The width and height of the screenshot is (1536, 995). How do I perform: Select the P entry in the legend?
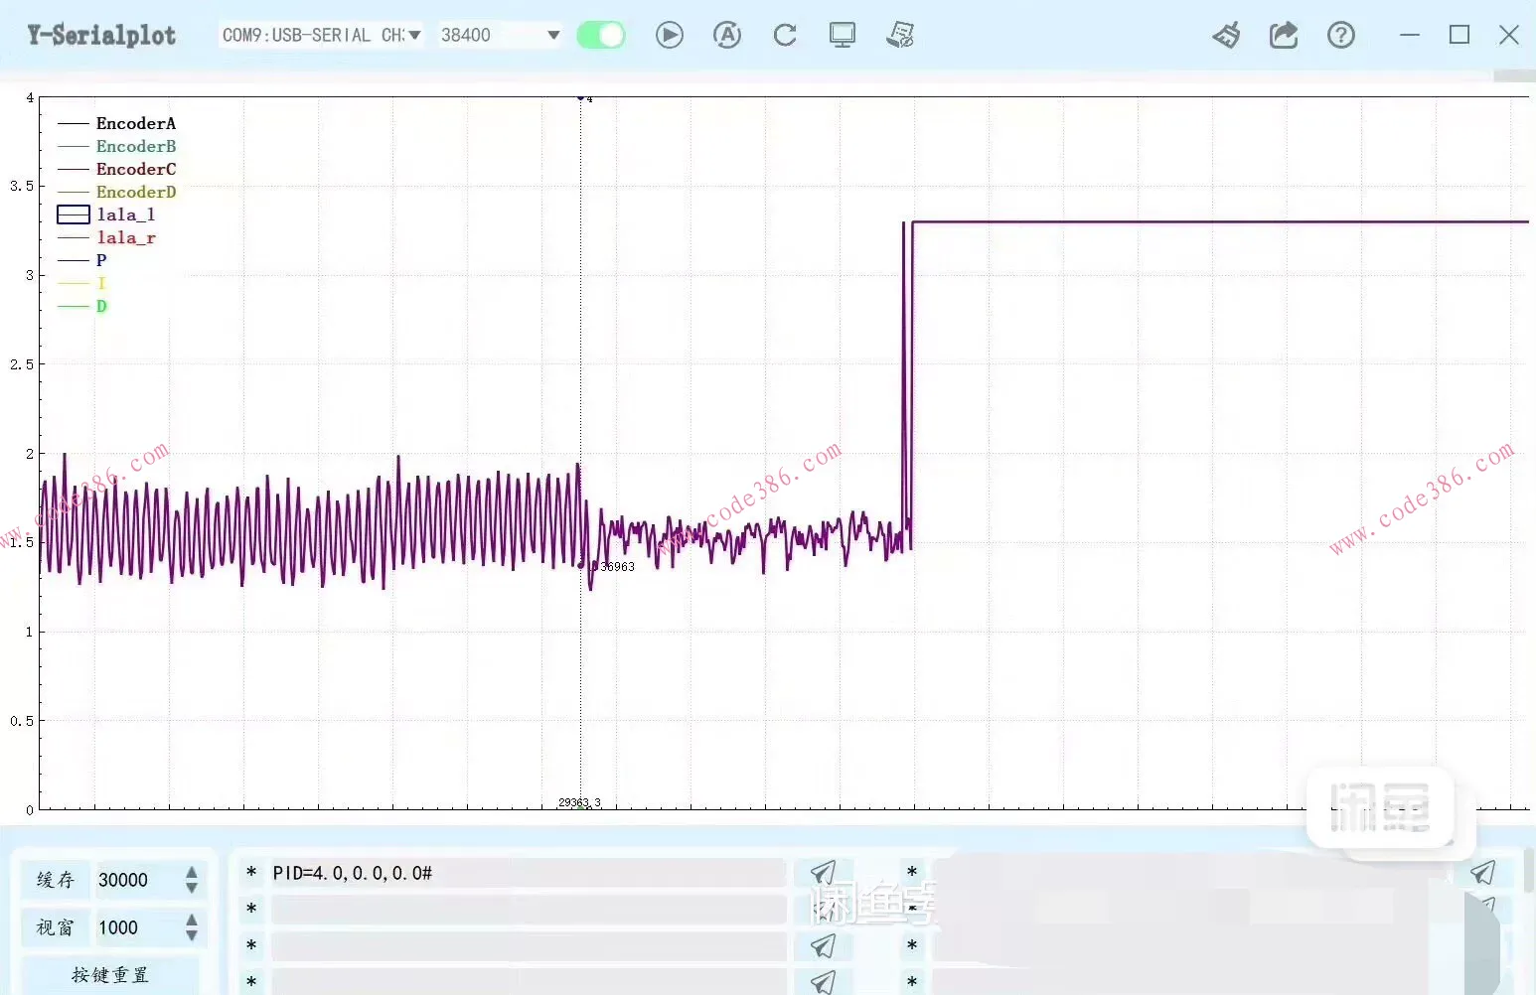(100, 260)
